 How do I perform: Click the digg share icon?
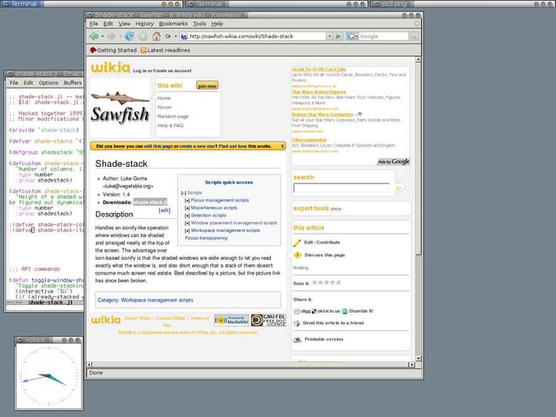[296, 311]
